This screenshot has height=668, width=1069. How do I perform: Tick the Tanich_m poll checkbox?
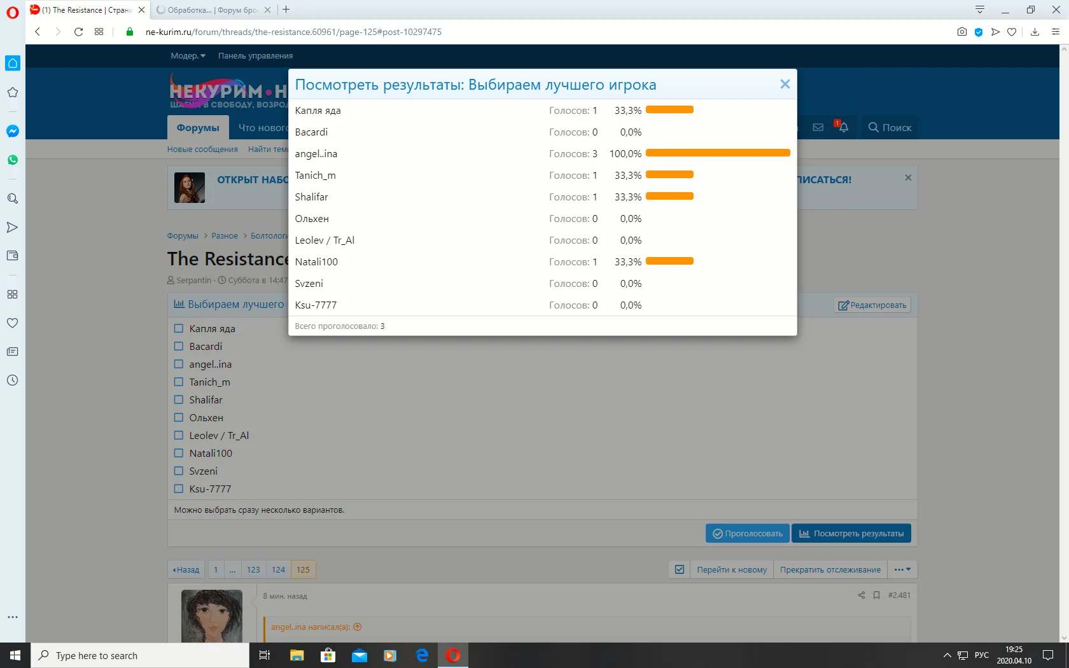pyautogui.click(x=179, y=382)
